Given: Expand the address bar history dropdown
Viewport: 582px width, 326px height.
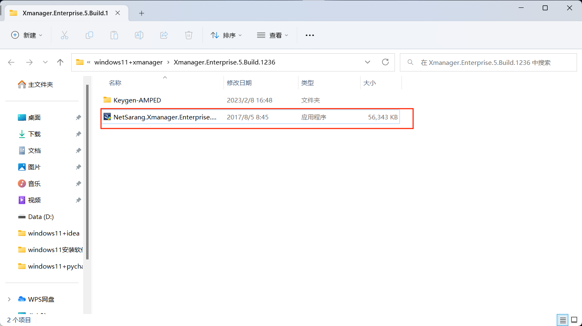Looking at the screenshot, I should click(368, 62).
